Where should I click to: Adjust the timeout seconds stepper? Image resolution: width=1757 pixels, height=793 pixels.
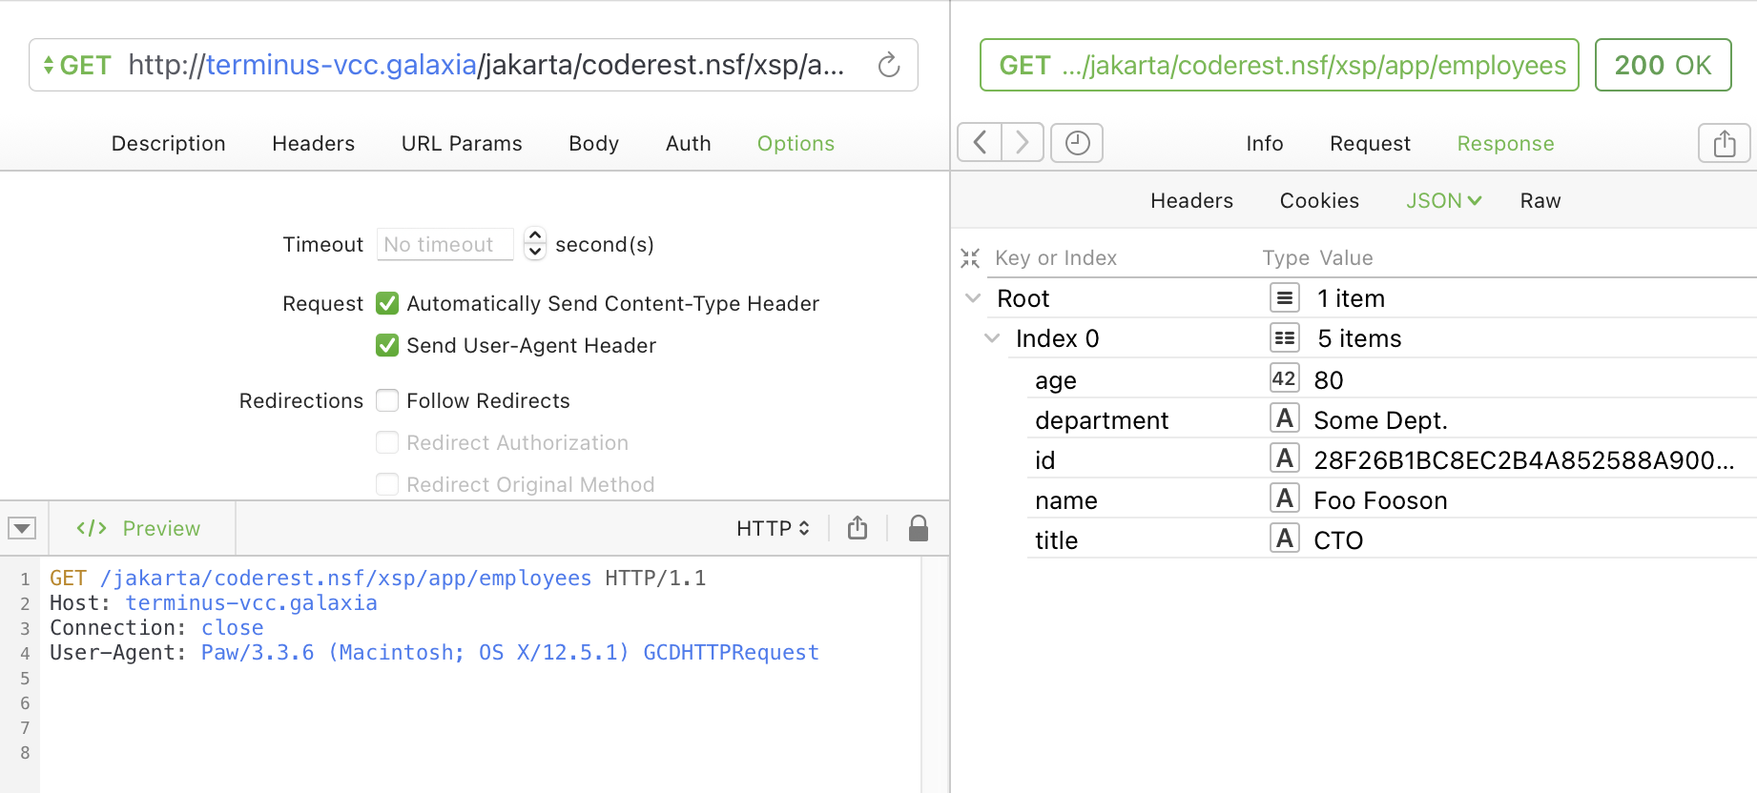click(535, 244)
